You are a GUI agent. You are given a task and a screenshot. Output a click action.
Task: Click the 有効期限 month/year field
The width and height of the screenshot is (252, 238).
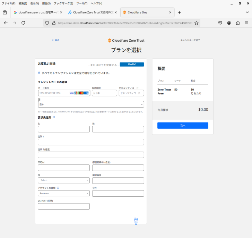click(x=104, y=93)
